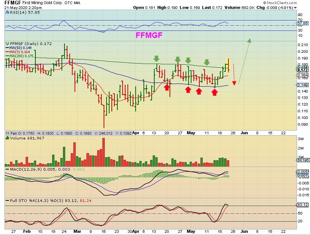Viewport: 310px width, 235px height.
Task: Click the Low 0.169 value
Action: click(x=190, y=7)
